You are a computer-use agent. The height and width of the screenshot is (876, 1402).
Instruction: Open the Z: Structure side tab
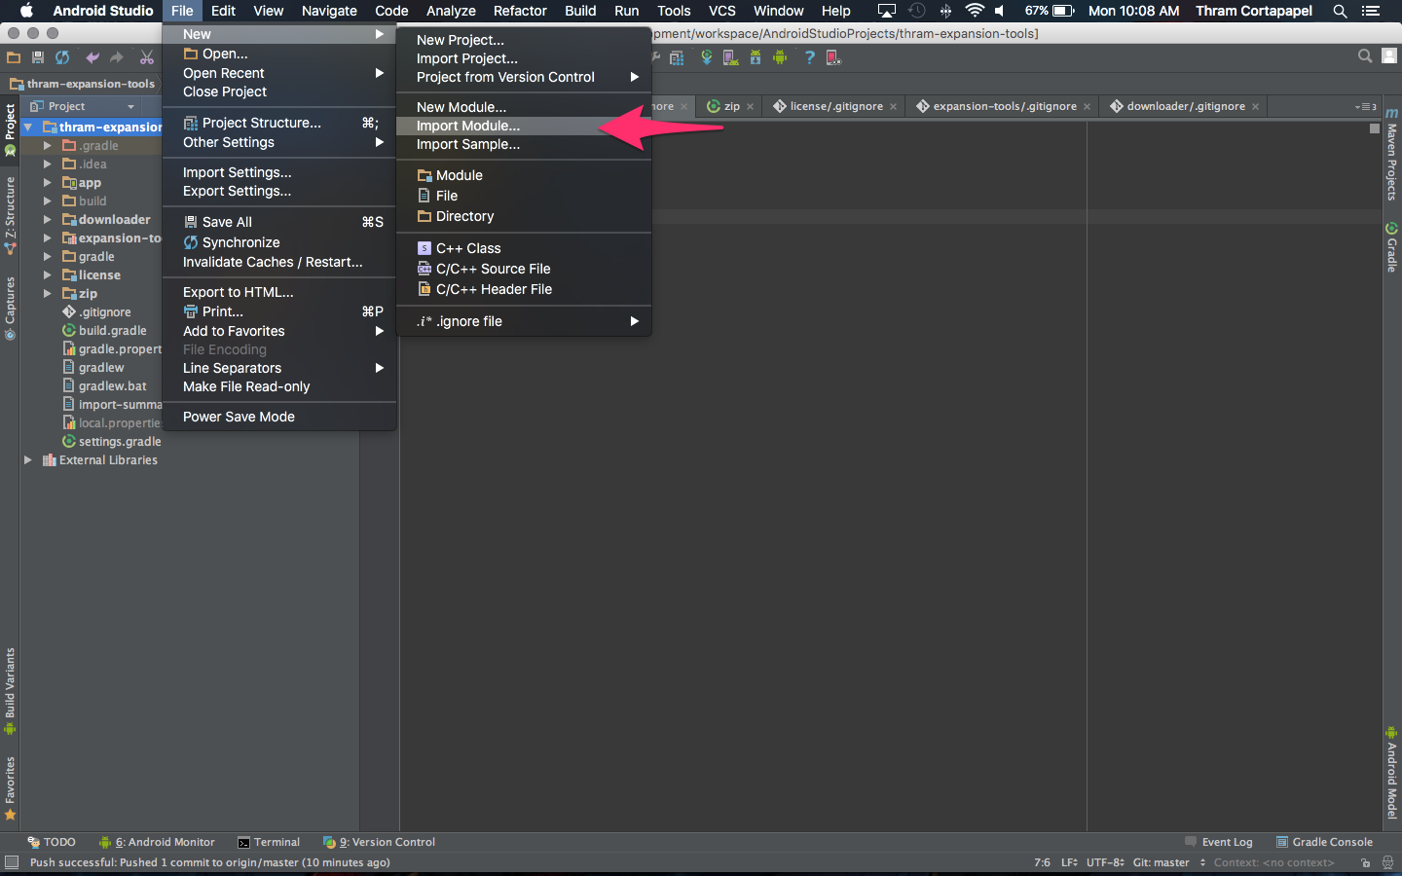pos(10,216)
